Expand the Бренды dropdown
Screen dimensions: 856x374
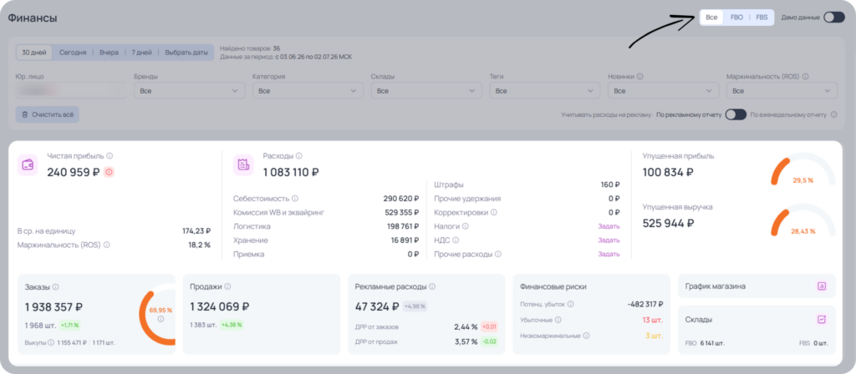point(190,90)
